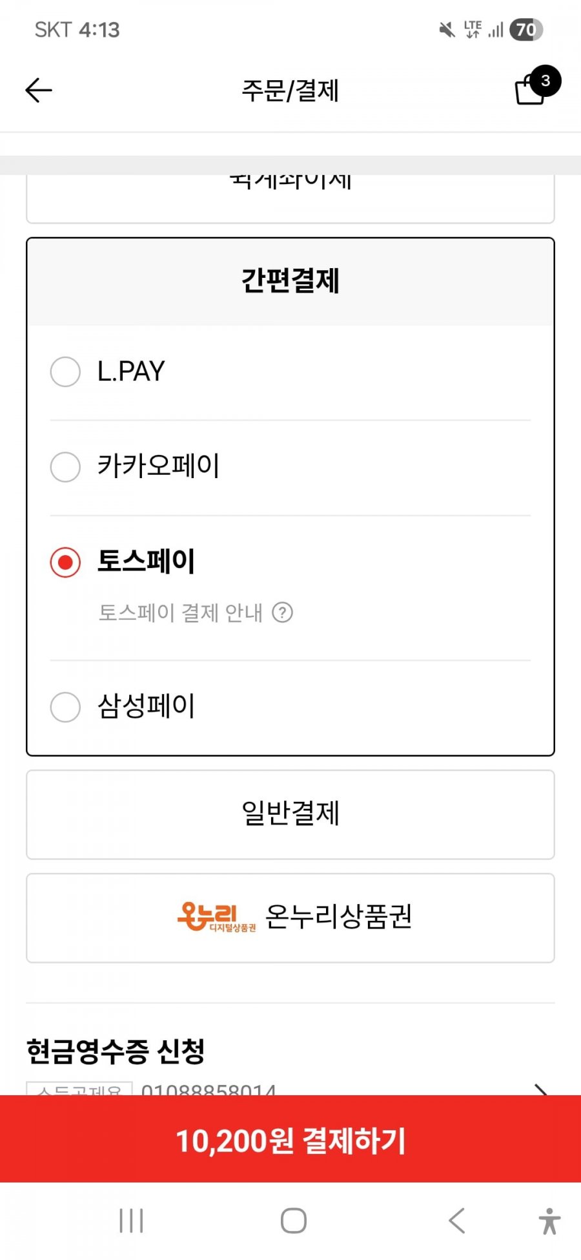Open cash receipt details chevron
The image size is (581, 1260).
coord(541,1089)
